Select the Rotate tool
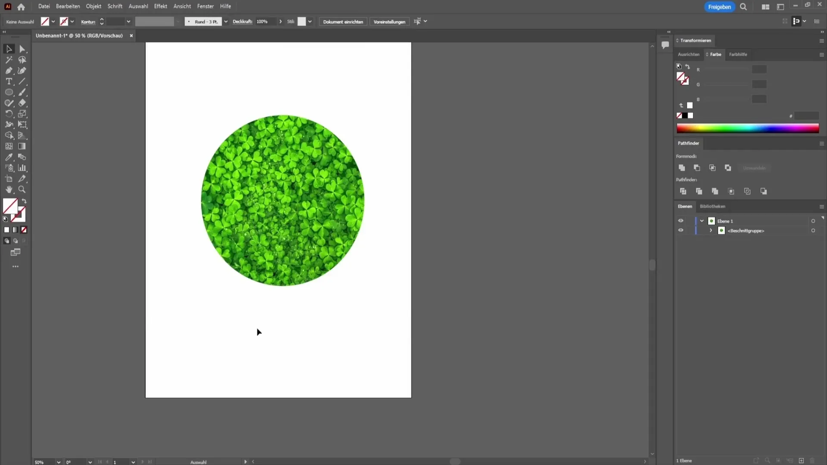Image resolution: width=827 pixels, height=465 pixels. click(x=9, y=114)
